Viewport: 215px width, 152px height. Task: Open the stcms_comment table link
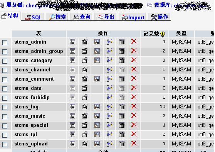[x=34, y=79]
